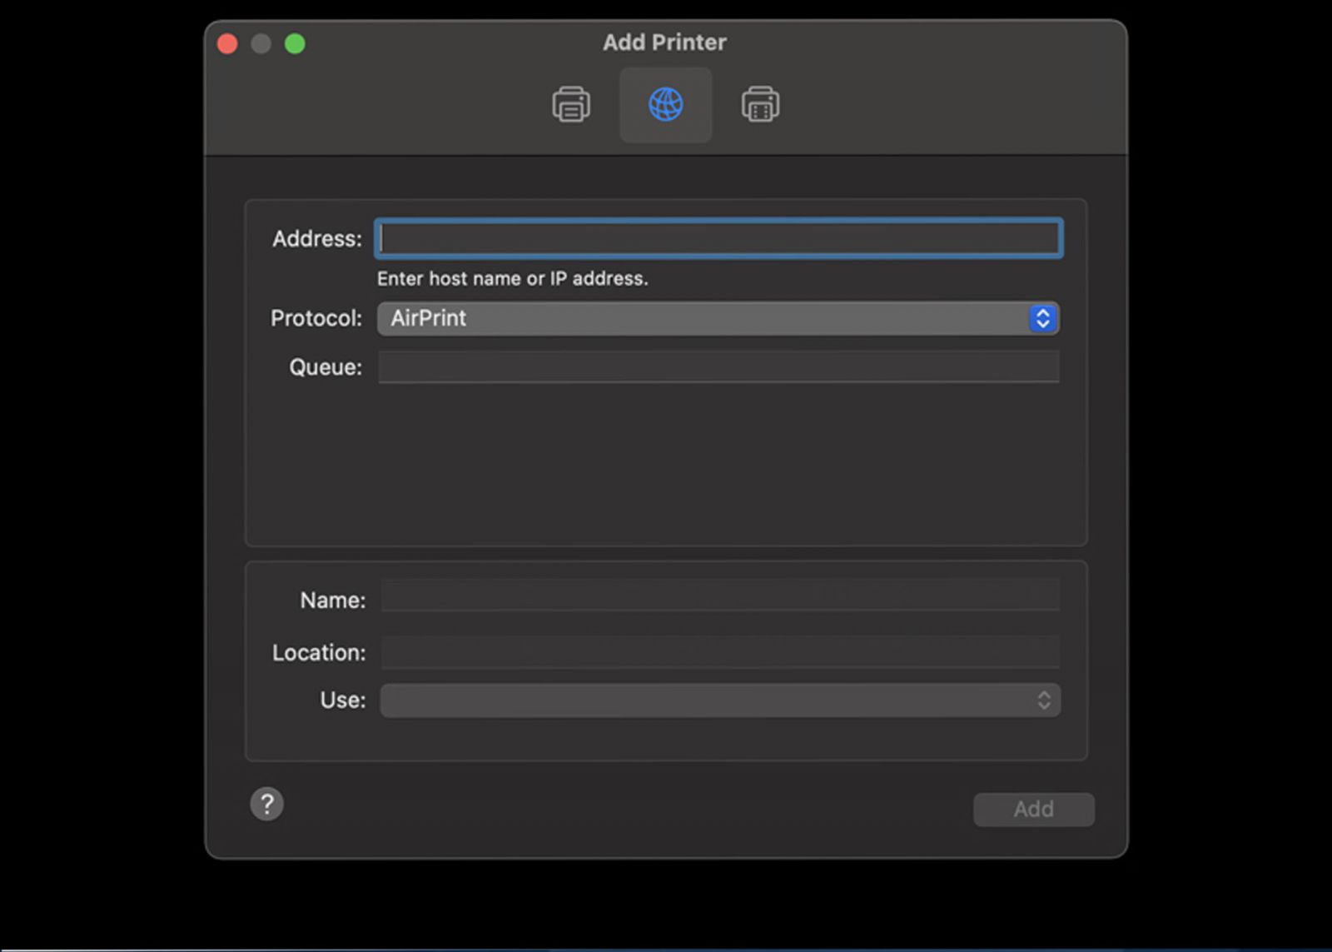This screenshot has width=1332, height=952.
Task: Switch to the Default printers tab icon
Action: pyautogui.click(x=571, y=105)
